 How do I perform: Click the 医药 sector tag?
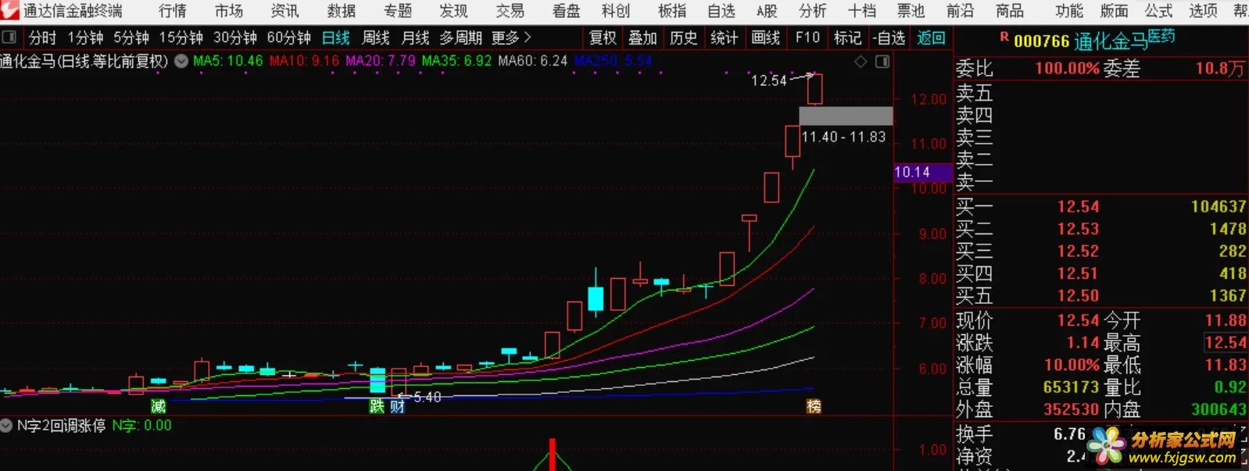point(1161,35)
